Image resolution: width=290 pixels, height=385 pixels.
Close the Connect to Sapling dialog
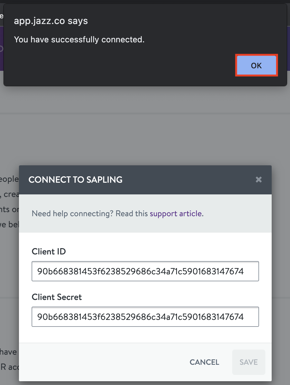259,180
